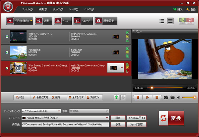Open the オーディオトラック audio track dropdown
The height and width of the screenshot is (137, 199).
(41, 111)
